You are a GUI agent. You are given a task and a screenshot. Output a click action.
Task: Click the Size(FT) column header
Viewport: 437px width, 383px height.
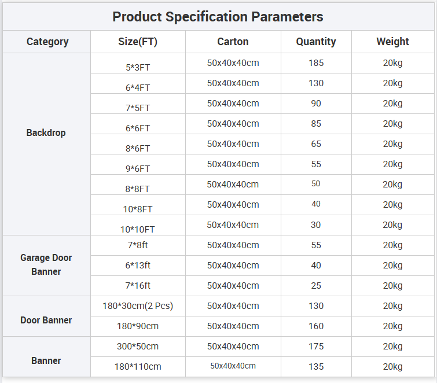(x=138, y=42)
